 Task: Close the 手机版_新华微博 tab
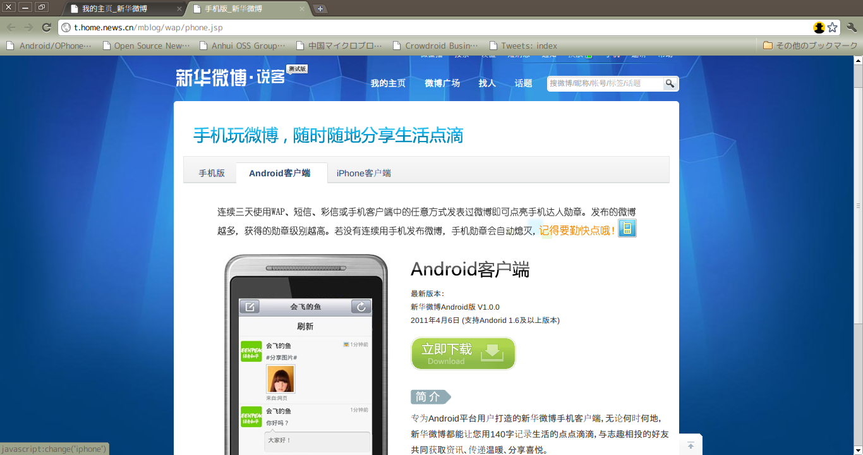click(302, 9)
